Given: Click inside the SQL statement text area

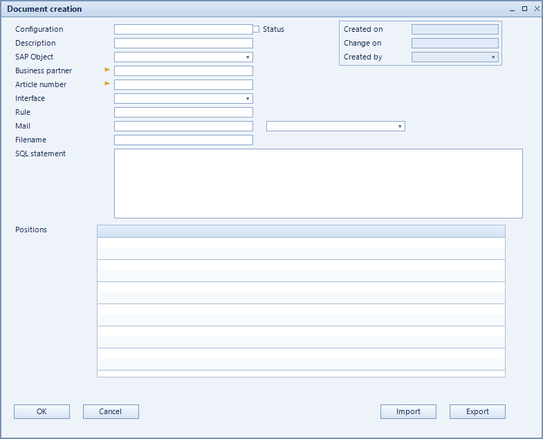Looking at the screenshot, I should (x=318, y=183).
